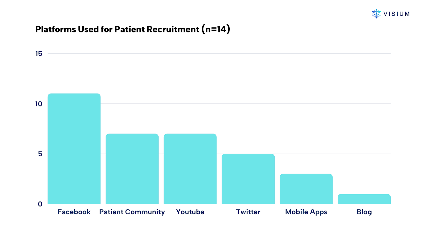426x240 pixels.
Task: Click the y-axis value 15
Action: pyautogui.click(x=39, y=53)
